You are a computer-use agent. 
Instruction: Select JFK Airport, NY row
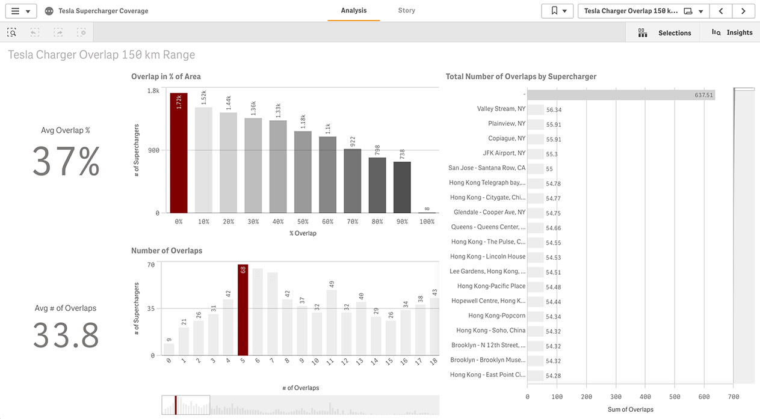504,153
